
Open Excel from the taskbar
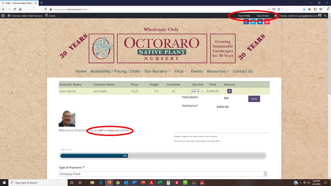click(160, 183)
